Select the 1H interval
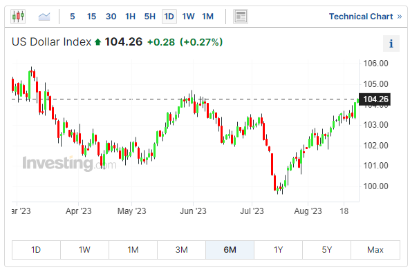The image size is (410, 272). pos(130,17)
